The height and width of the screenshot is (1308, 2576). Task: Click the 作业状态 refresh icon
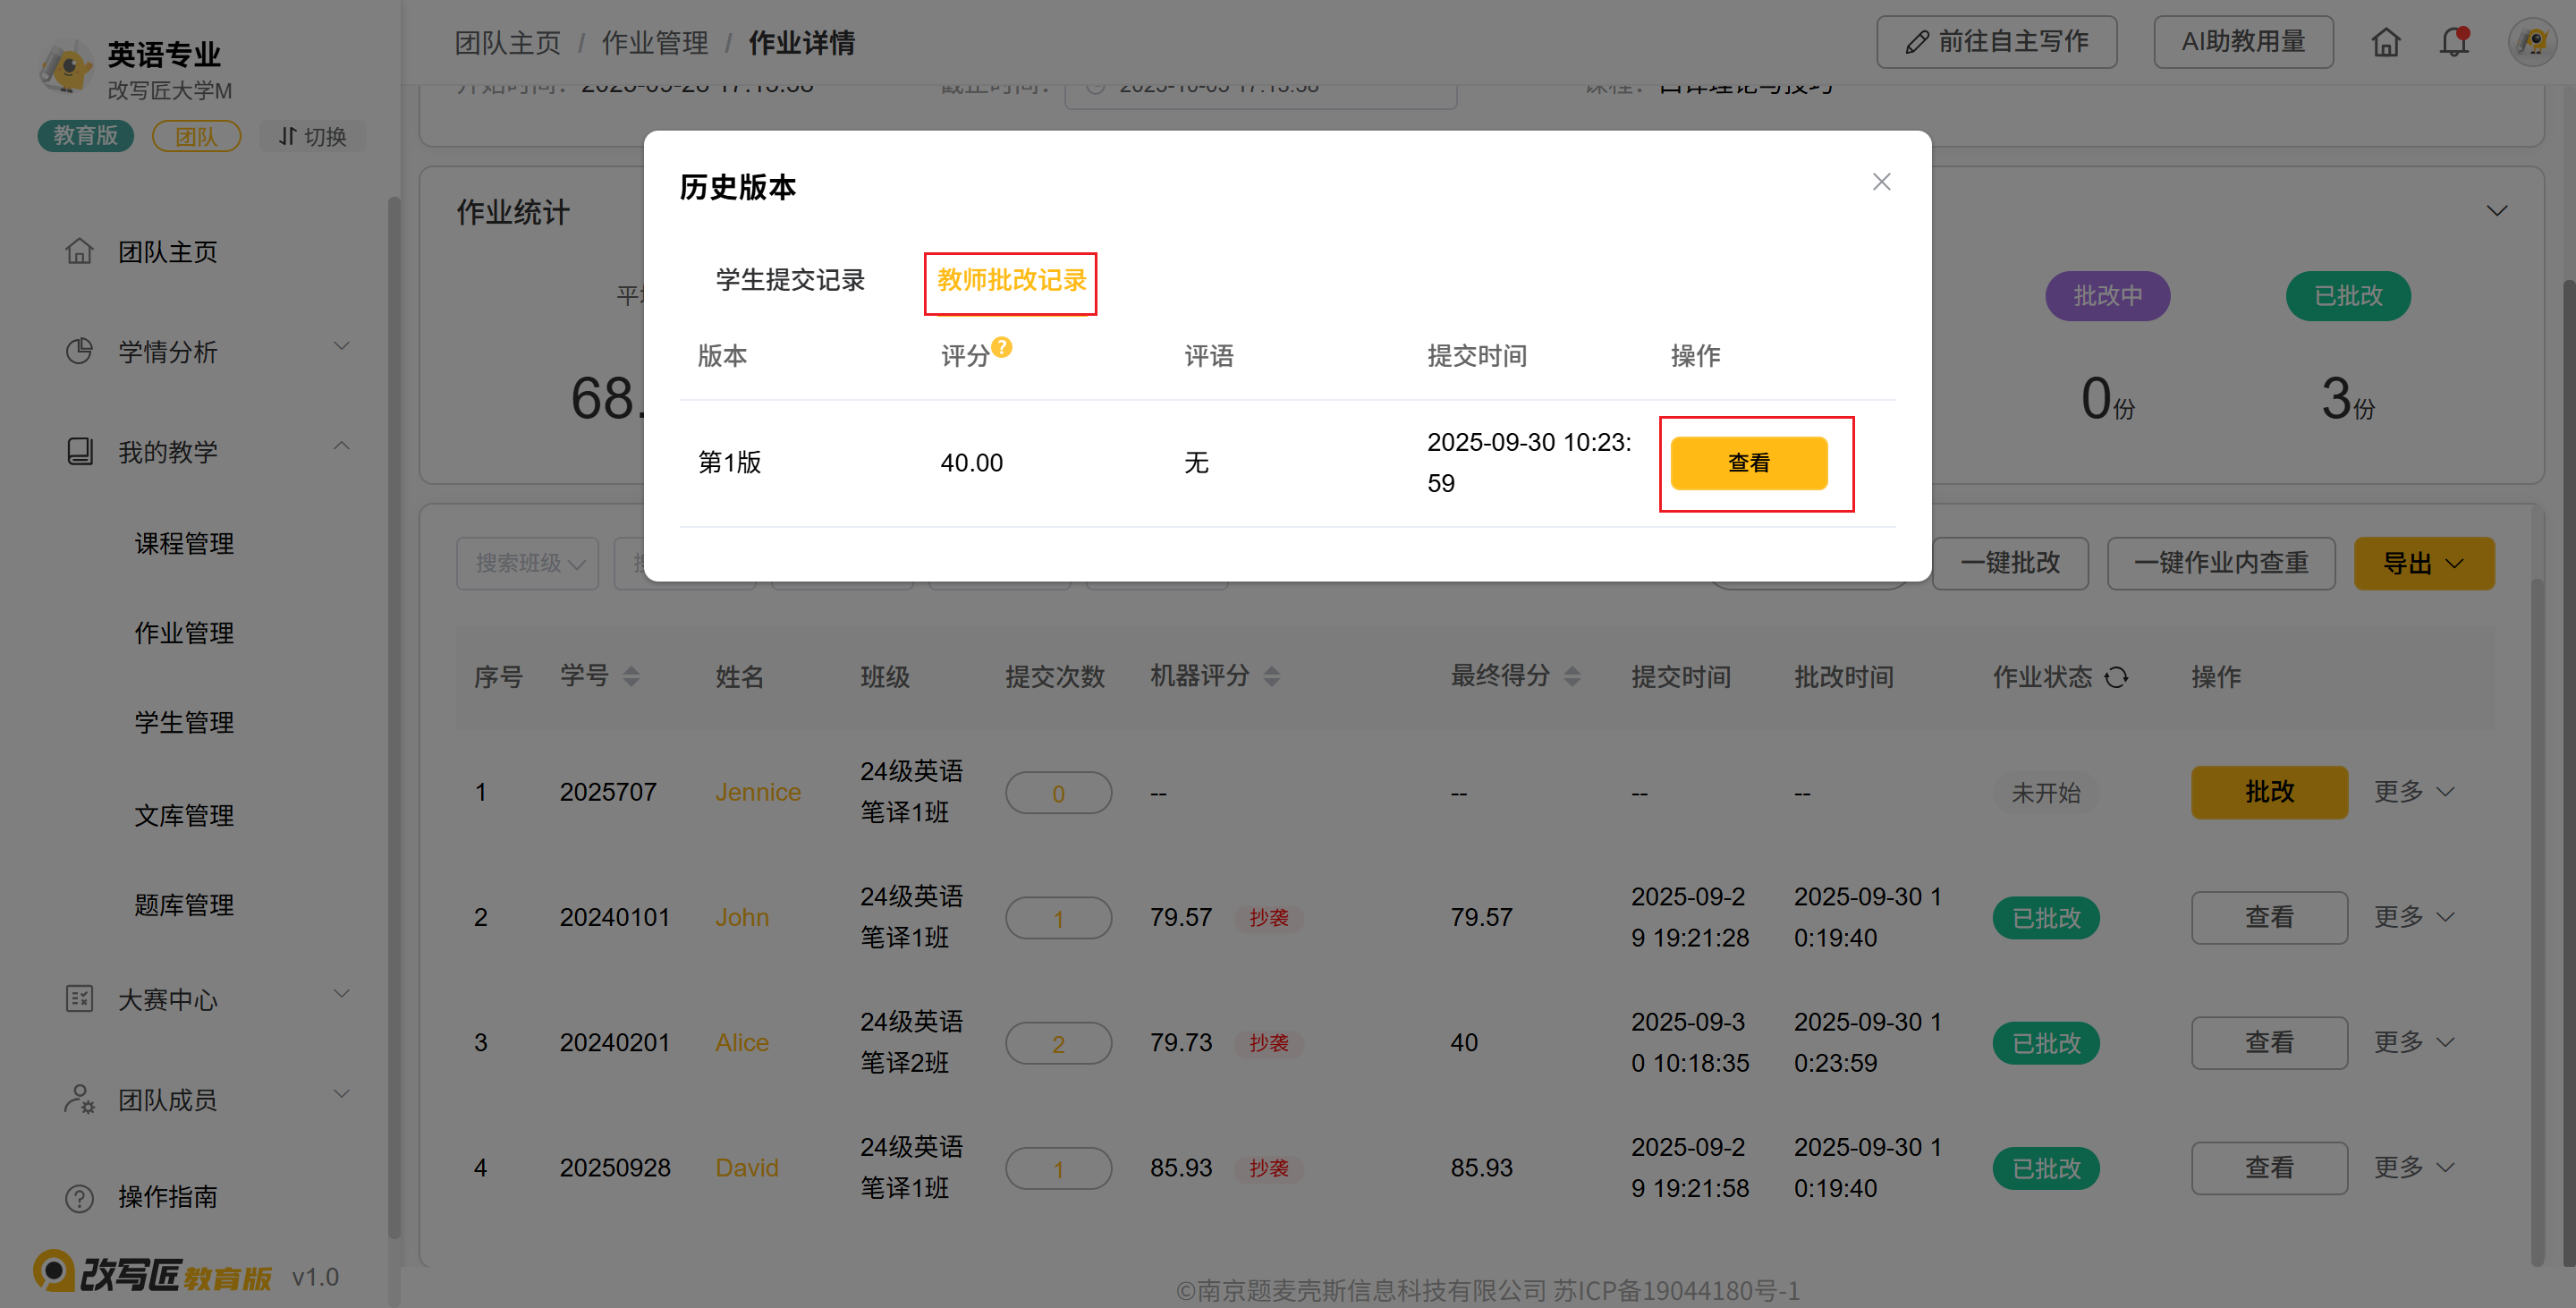(x=2116, y=678)
